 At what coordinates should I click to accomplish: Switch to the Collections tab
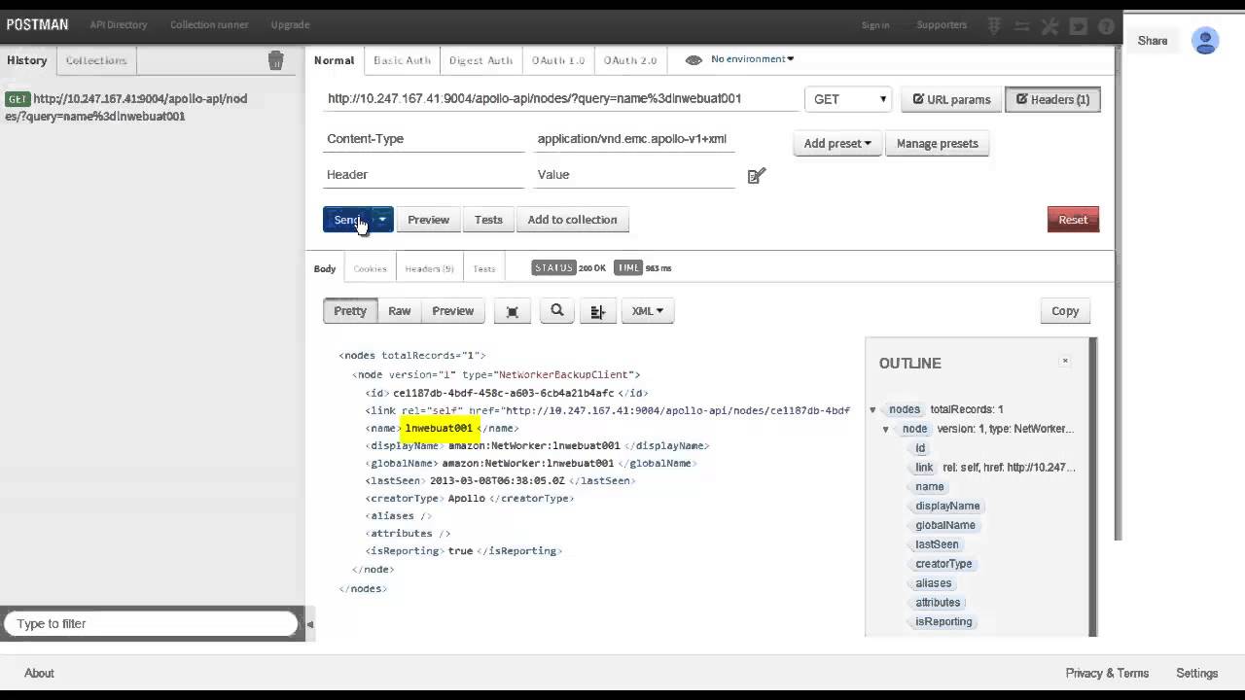pyautogui.click(x=96, y=60)
